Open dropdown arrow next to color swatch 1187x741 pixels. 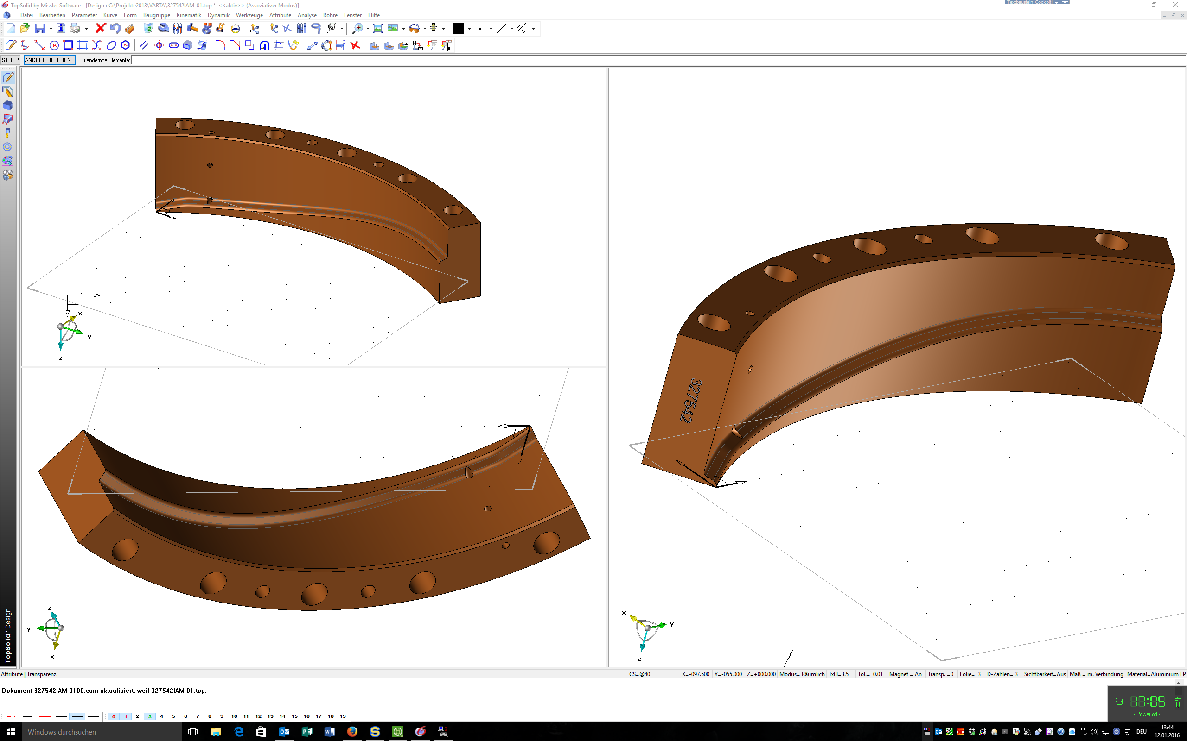(x=469, y=29)
